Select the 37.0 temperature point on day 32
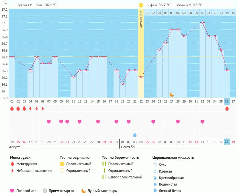Image resolution: width=239 pixels, height=193 pixels. 202,23
